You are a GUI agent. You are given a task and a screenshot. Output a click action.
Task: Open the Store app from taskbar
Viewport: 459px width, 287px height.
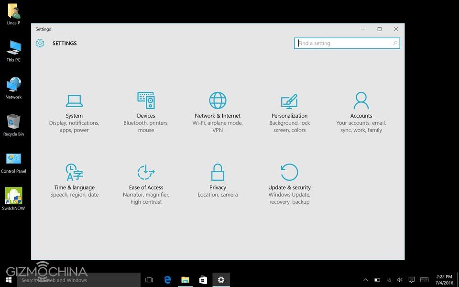(203, 280)
